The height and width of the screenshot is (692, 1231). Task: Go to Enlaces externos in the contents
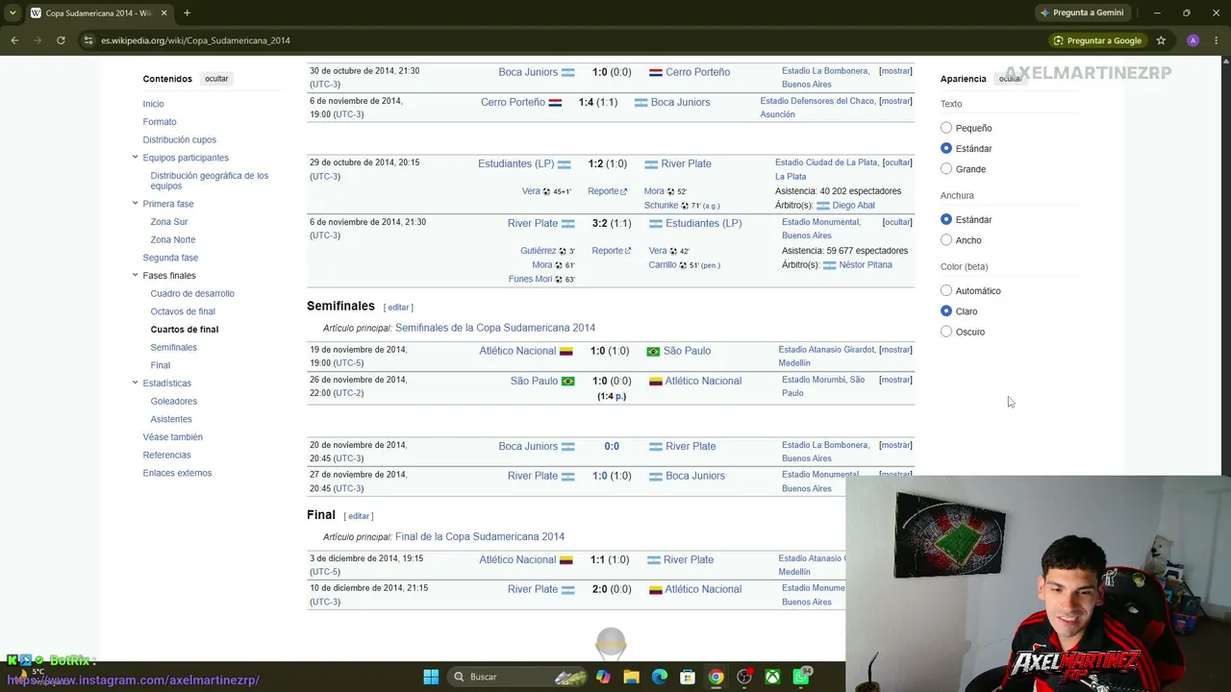(x=177, y=473)
